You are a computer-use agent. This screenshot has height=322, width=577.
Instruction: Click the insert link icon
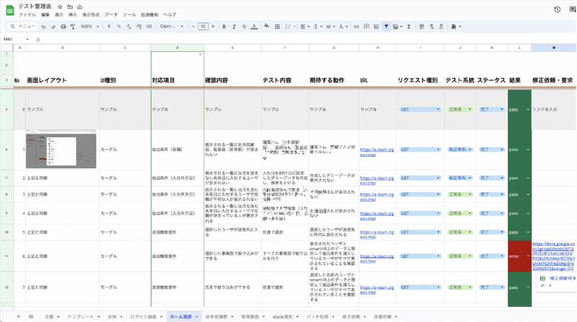356,27
